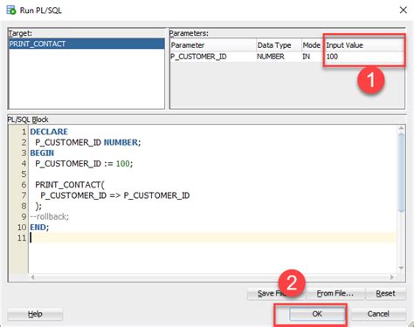Click the Run PL/SQL title bar icon
Image resolution: width=414 pixels, height=327 pixels.
pyautogui.click(x=11, y=10)
